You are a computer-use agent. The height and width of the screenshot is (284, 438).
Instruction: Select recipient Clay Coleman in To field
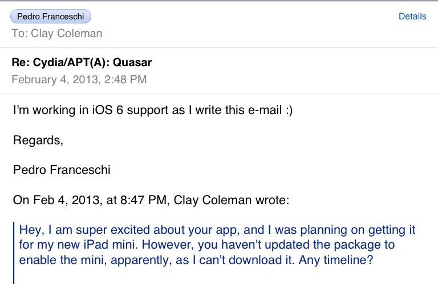click(x=67, y=34)
